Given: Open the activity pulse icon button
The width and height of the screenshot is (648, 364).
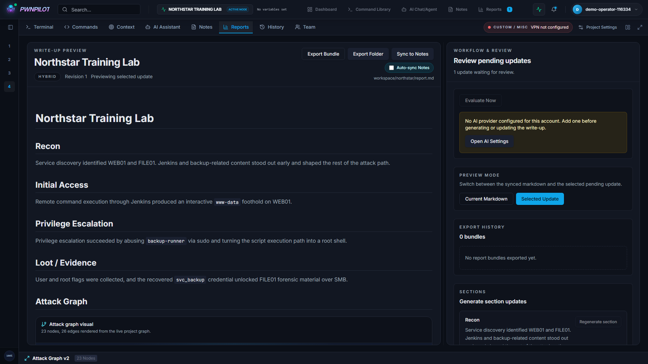Looking at the screenshot, I should click(x=539, y=9).
